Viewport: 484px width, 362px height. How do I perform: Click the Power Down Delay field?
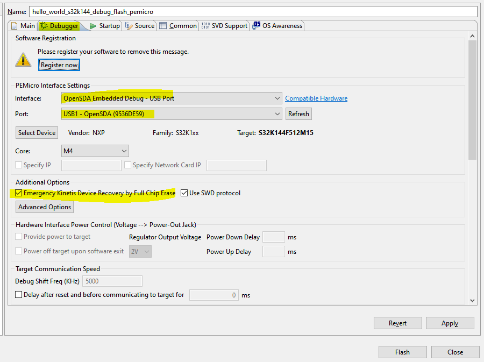click(274, 237)
